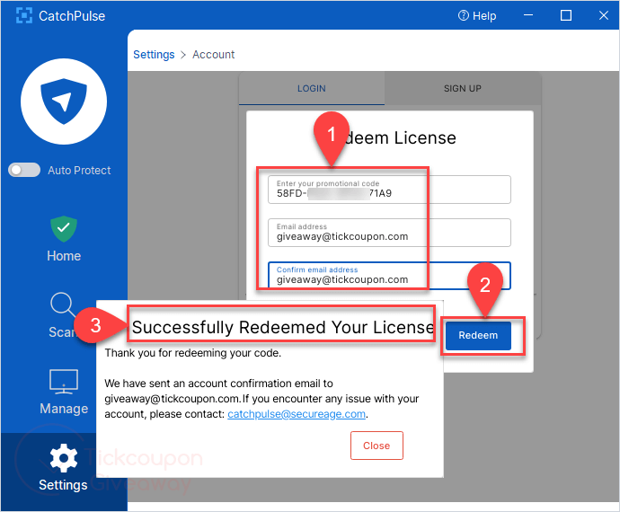Viewport: 620px width, 512px height.
Task: Open the Help menu
Action: coord(477,16)
